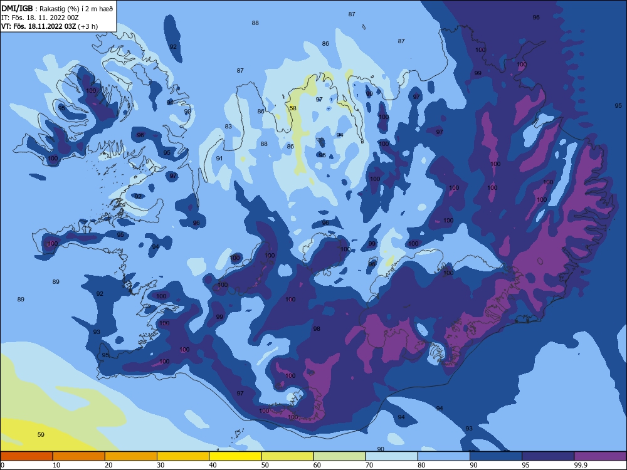The height and width of the screenshot is (470, 627).
Task: Click the '0' legend scale label
Action: coord(3,465)
